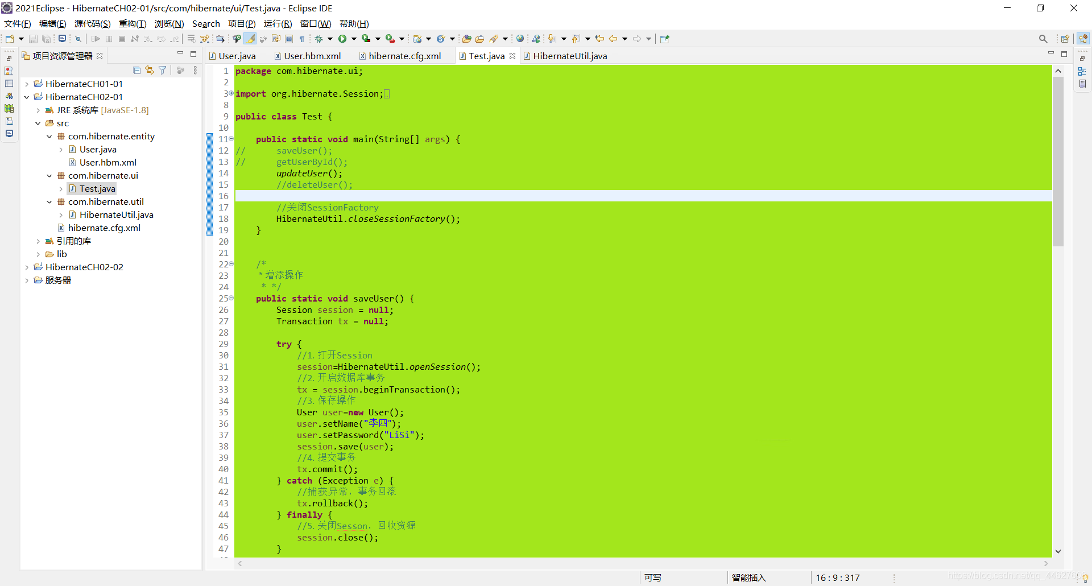This screenshot has height=586, width=1092.
Task: Click the Step Into icon
Action: 148,39
